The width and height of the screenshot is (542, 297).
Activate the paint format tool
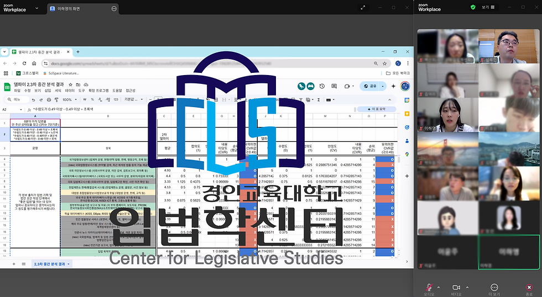click(56, 100)
